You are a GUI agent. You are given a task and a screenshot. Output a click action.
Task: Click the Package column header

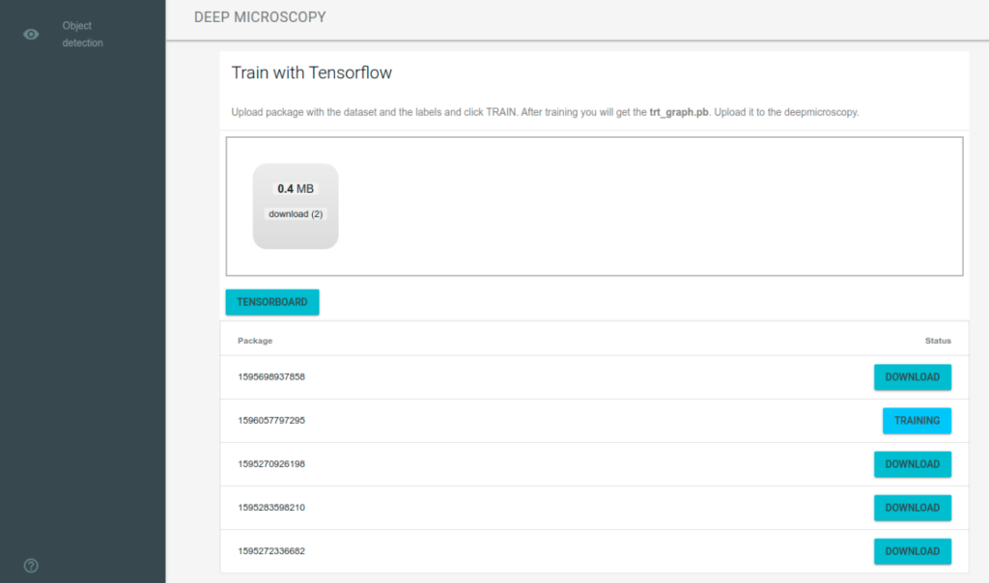[x=255, y=341]
